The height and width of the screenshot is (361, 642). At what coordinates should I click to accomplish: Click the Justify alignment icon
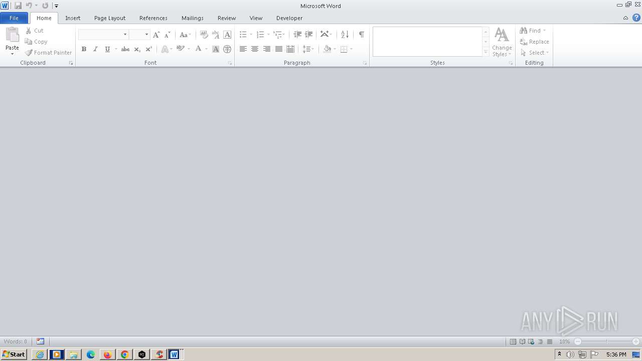click(x=278, y=49)
